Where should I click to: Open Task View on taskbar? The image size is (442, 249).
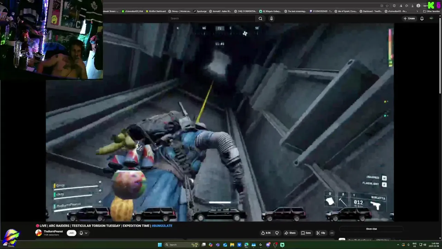pos(204,245)
